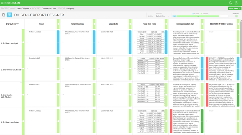Toggle the Tenant column header dot
The image size is (242, 135).
point(58,24)
